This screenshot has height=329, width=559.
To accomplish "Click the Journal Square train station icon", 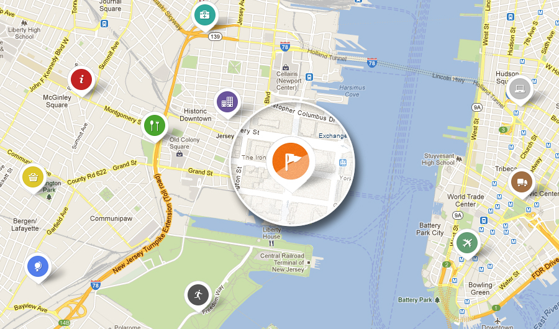I will coord(104,24).
